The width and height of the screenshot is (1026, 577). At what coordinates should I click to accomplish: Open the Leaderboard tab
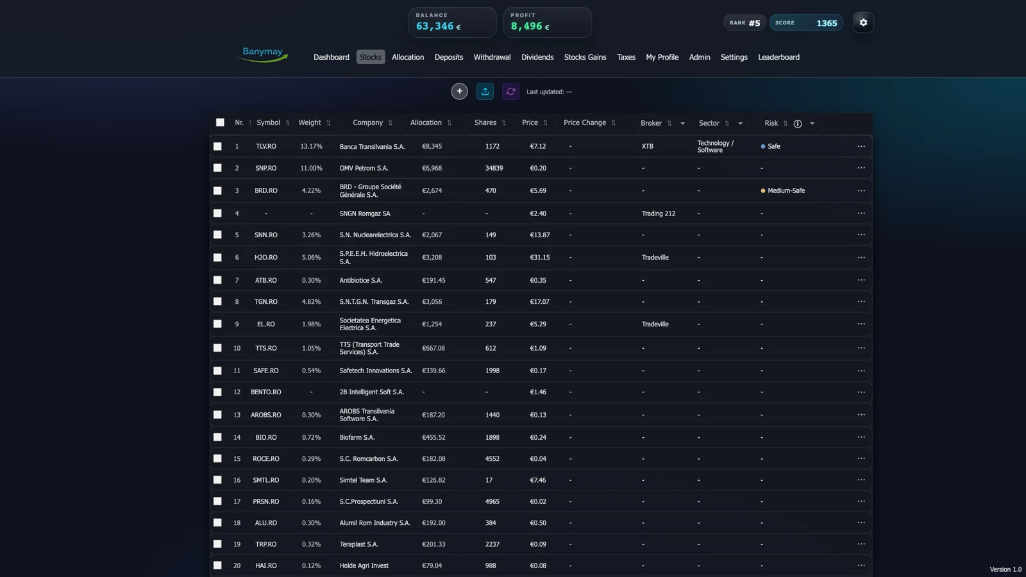[778, 57]
